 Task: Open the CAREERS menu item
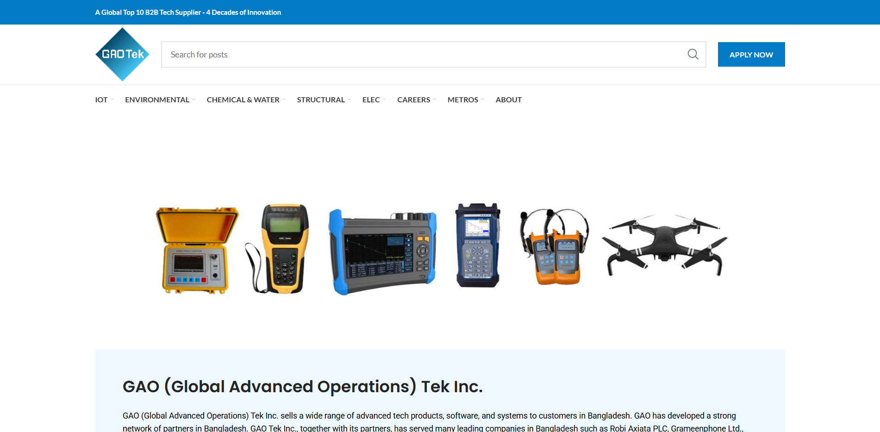coord(413,100)
